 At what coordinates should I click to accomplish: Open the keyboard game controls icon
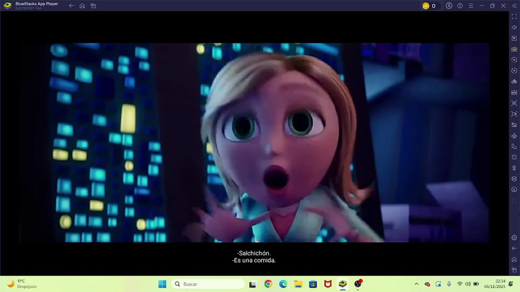coord(514,49)
